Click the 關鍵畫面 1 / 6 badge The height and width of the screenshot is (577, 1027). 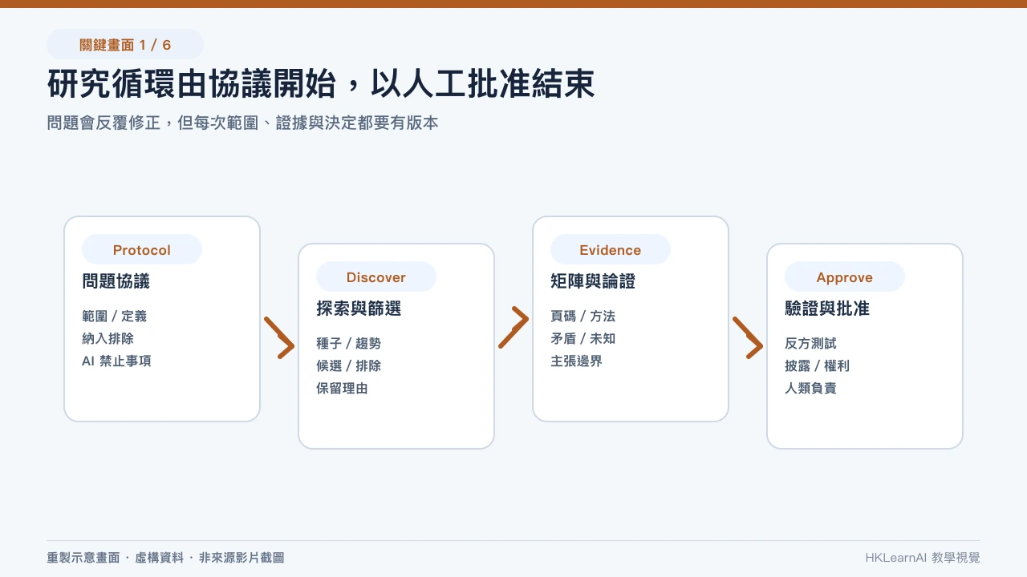(125, 44)
